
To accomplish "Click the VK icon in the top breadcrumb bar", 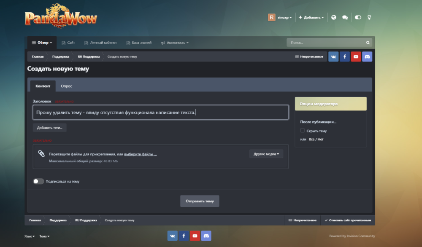I will tap(333, 56).
